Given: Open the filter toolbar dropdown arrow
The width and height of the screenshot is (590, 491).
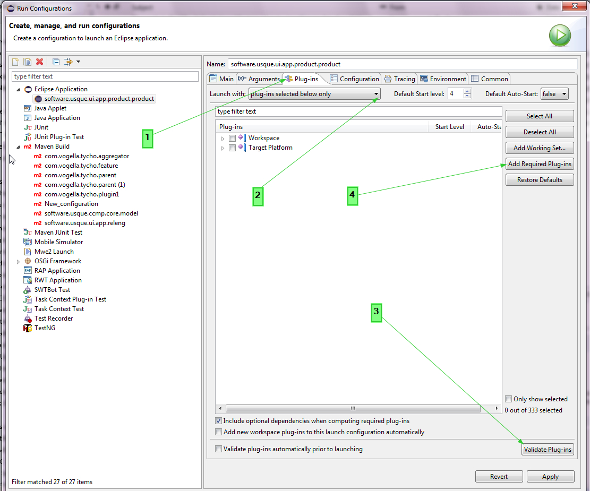Looking at the screenshot, I should pyautogui.click(x=78, y=62).
